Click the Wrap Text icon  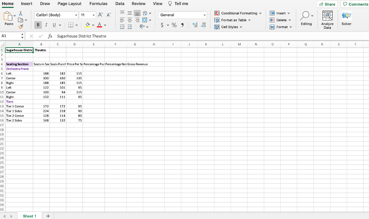pos(145,13)
